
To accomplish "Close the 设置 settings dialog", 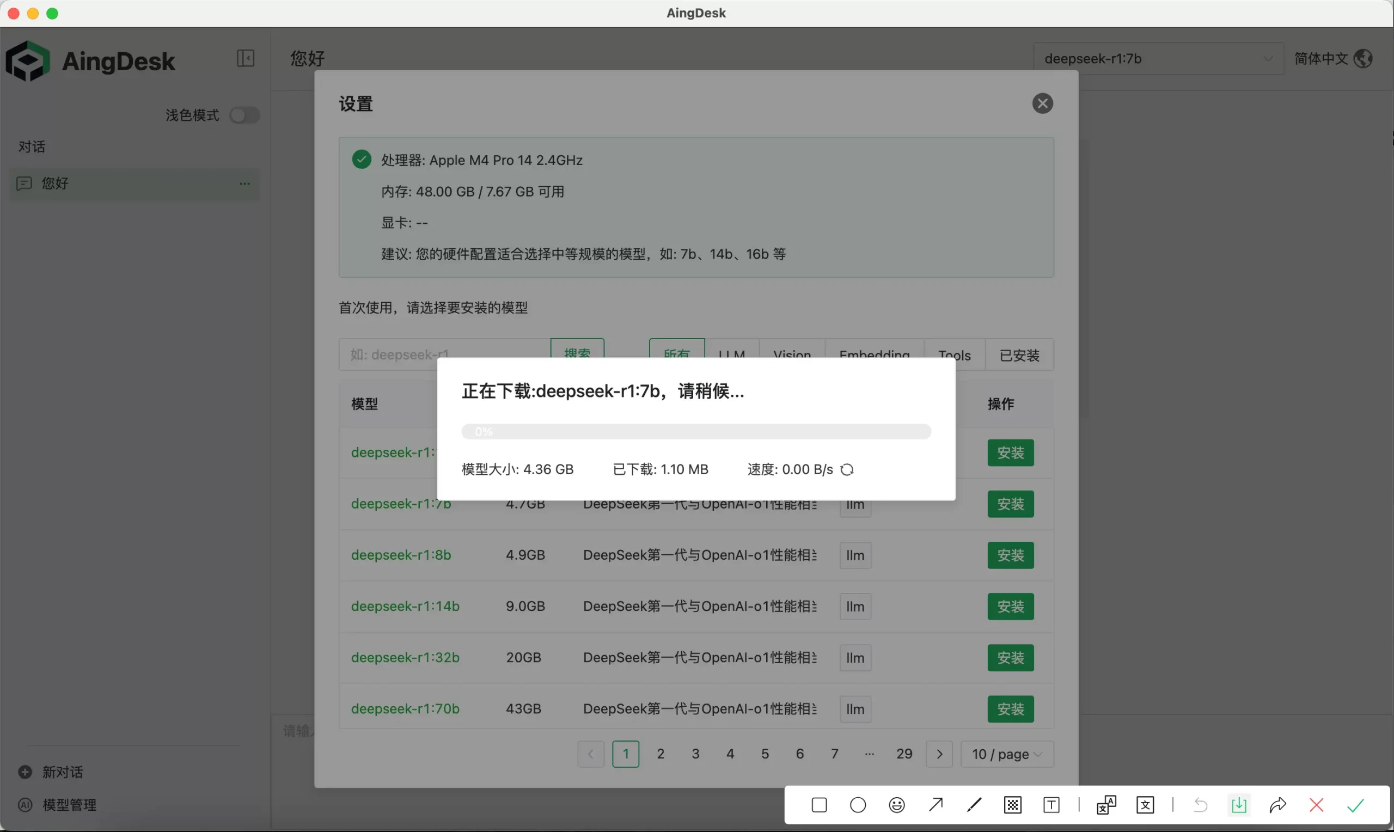I will pos(1042,103).
